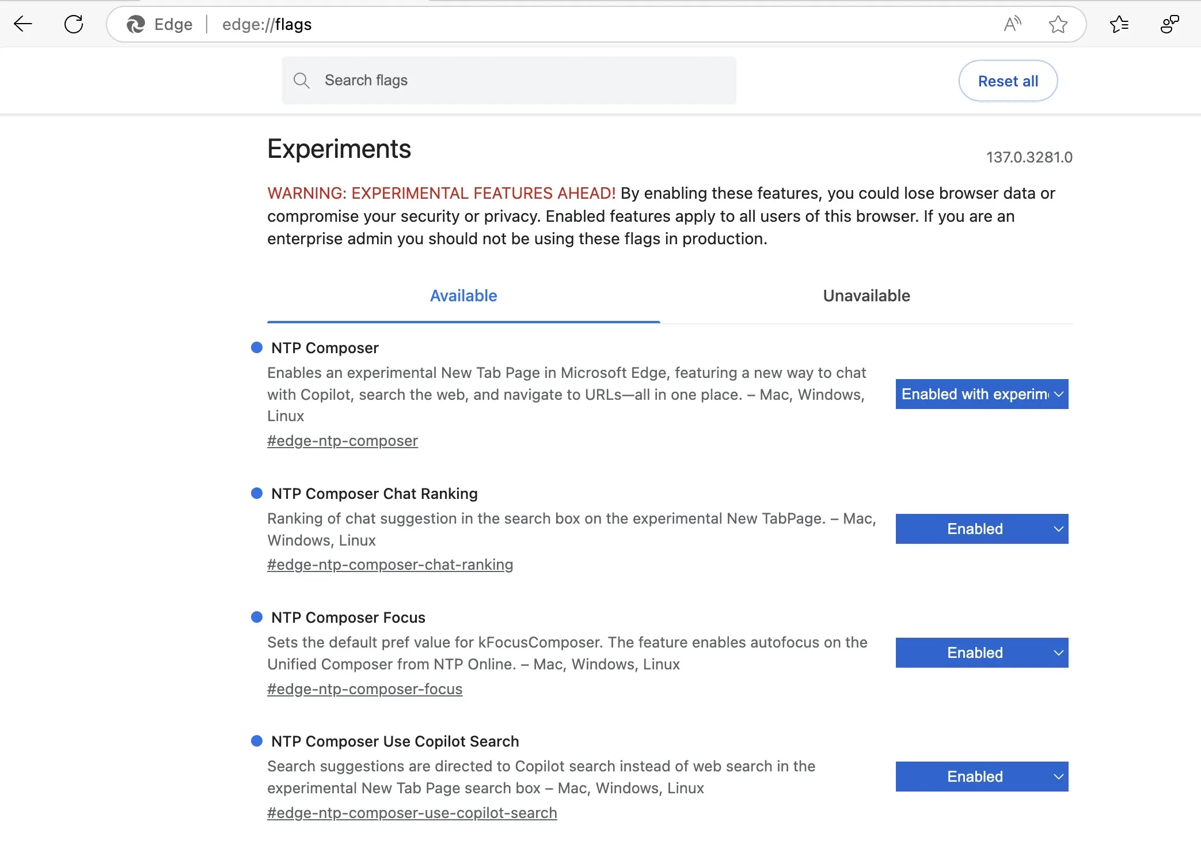
Task: Switch to the Unavailable tab
Action: tap(866, 296)
